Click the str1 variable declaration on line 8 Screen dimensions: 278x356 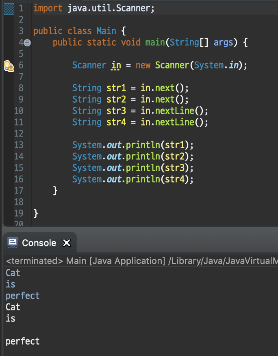click(116, 88)
